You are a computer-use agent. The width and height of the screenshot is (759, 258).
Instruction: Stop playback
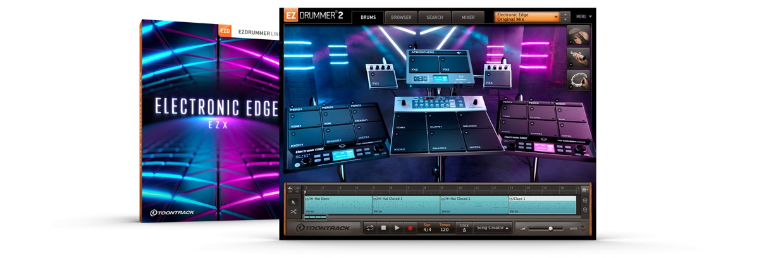383,228
